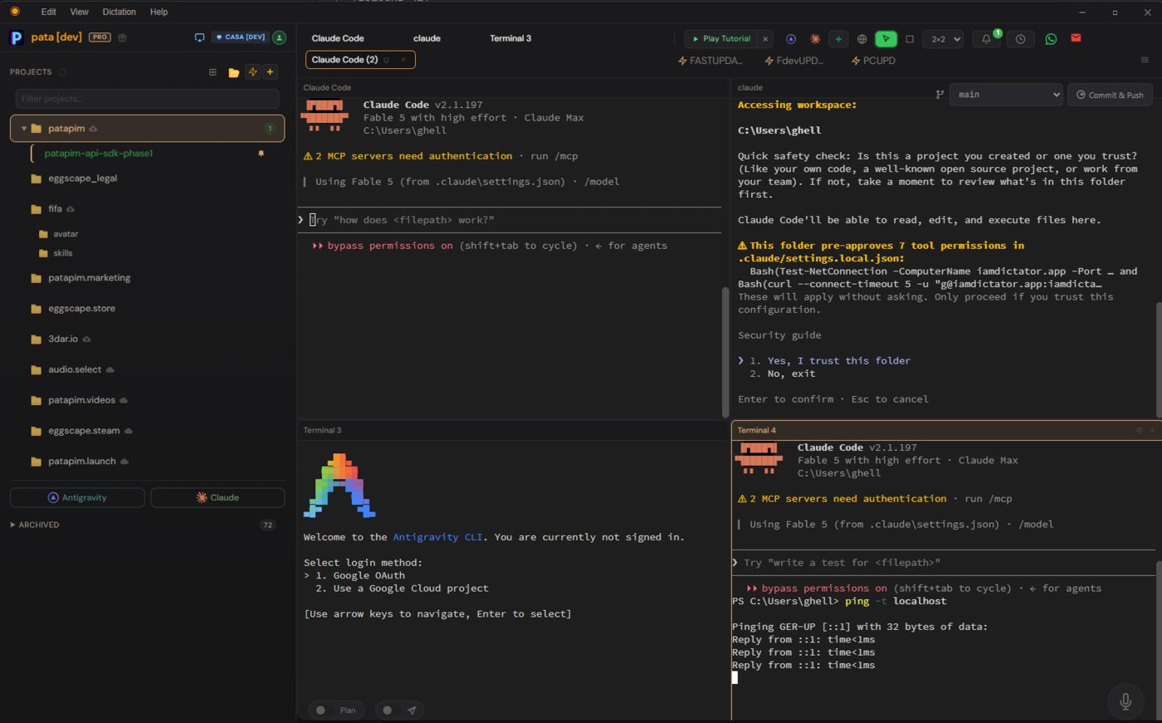
Task: Switch to the Terminal 3 tab
Action: pyautogui.click(x=510, y=38)
